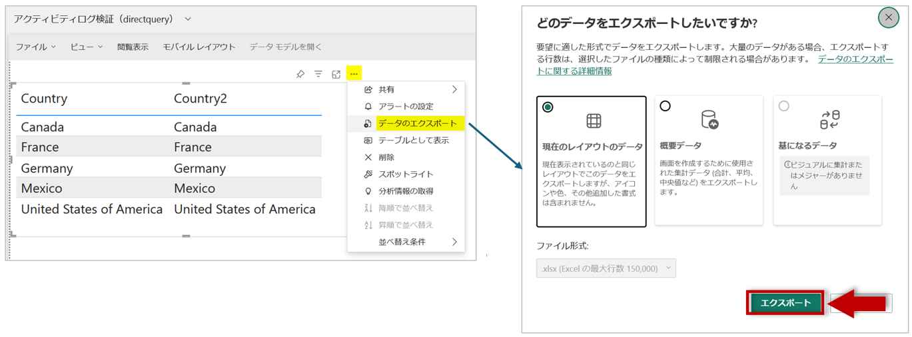912x337 pixels.
Task: Open the ファイル形式 xlsx dropdown
Action: coord(606,268)
